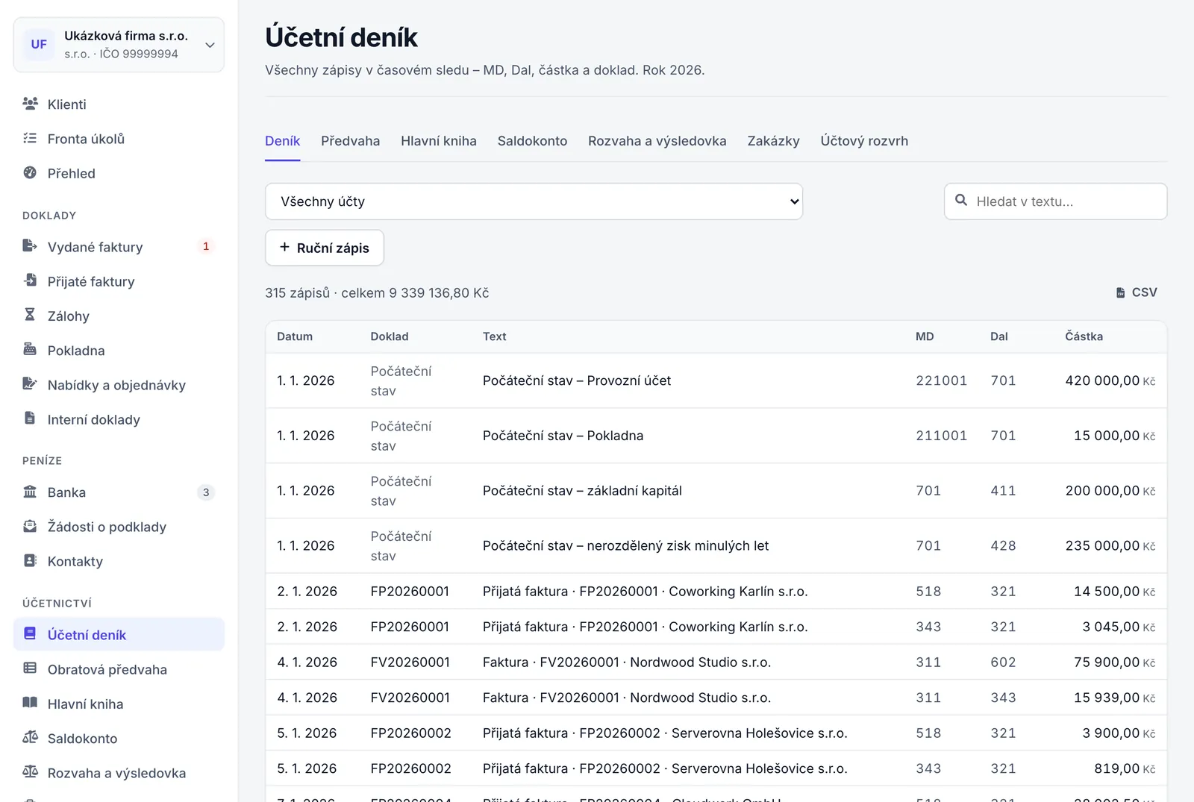Go to Banka in the sidebar
The width and height of the screenshot is (1194, 802).
[x=119, y=492]
